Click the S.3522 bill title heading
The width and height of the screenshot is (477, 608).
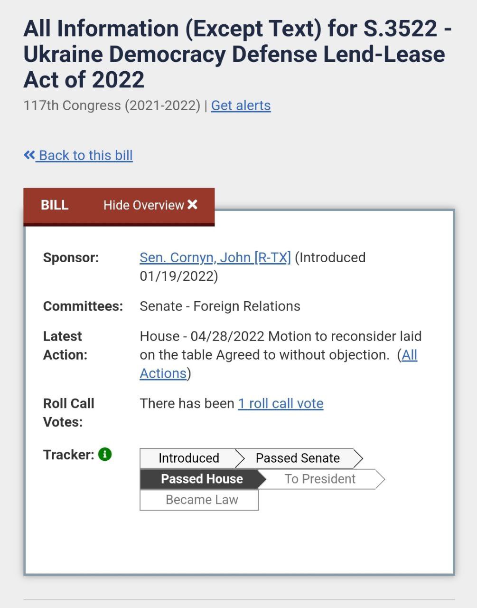tap(237, 54)
